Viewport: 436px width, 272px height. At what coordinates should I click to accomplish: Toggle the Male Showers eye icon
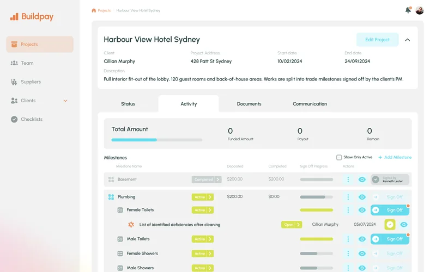click(362, 268)
